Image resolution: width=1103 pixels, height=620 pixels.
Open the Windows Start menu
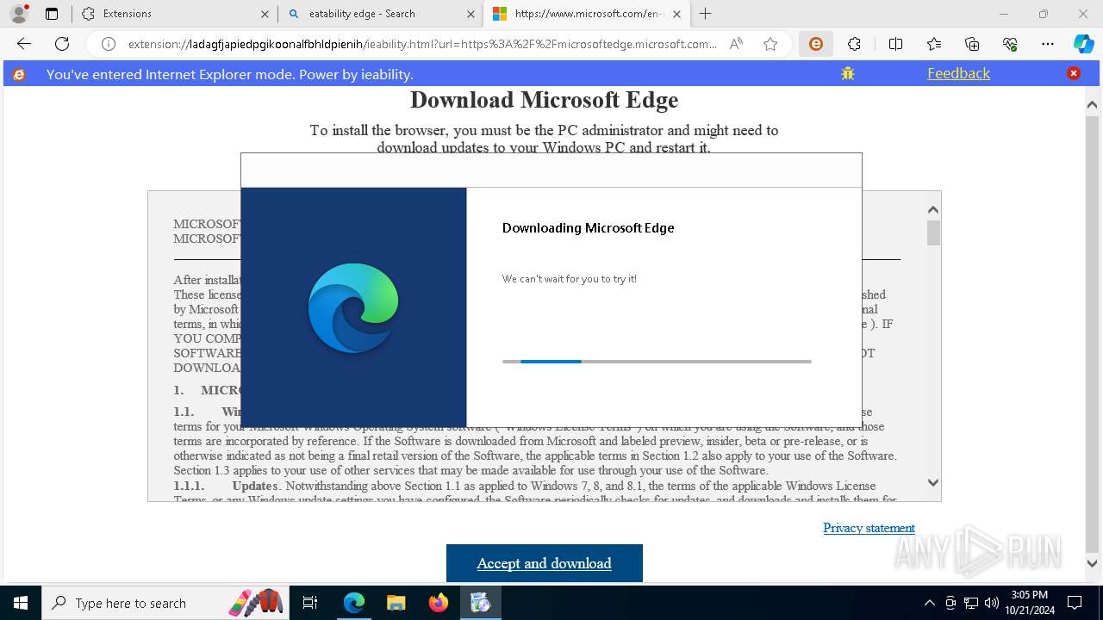point(21,603)
